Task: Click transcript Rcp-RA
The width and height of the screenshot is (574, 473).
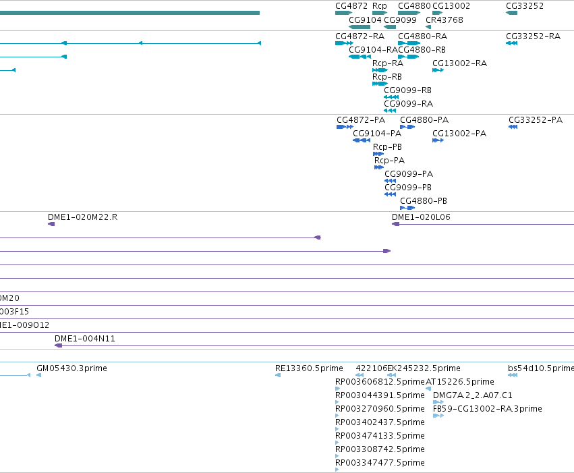Action: [388, 63]
